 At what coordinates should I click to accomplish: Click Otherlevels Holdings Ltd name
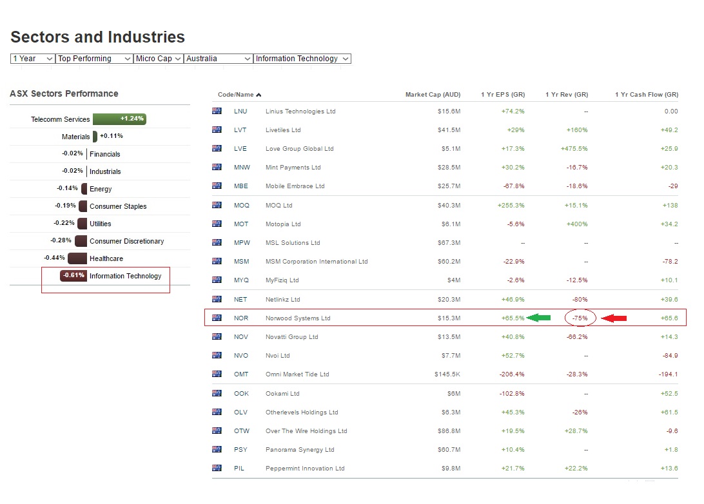(302, 412)
